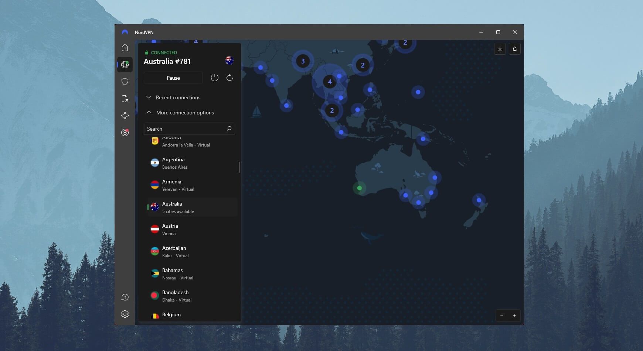
Task: Collapse More connection options section
Action: tap(180, 113)
